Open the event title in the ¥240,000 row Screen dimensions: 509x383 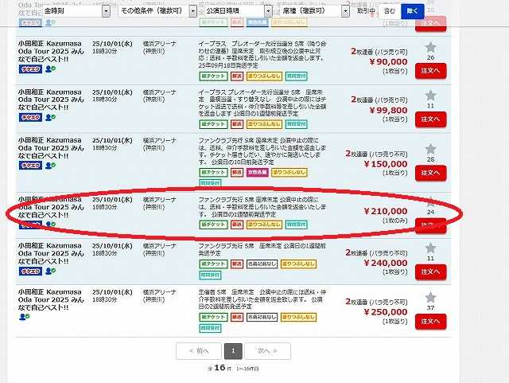pyautogui.click(x=51, y=253)
